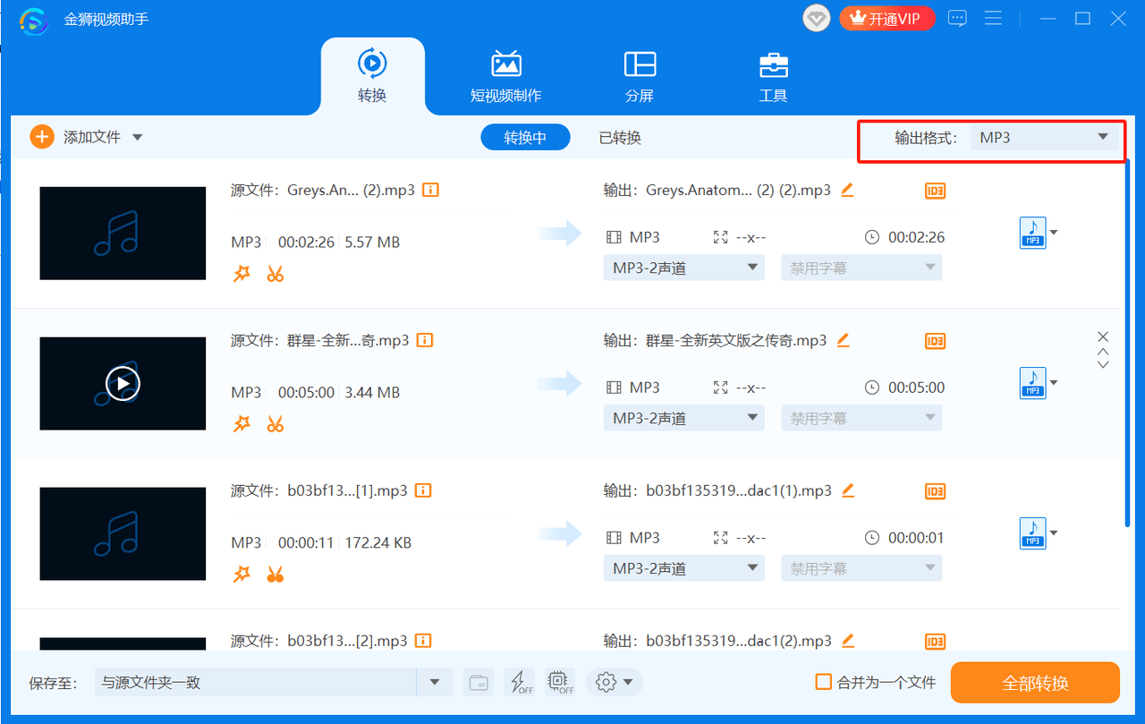Click the Greys.An... (2).mp3 thumbnail
The width and height of the screenshot is (1145, 724).
tap(123, 234)
